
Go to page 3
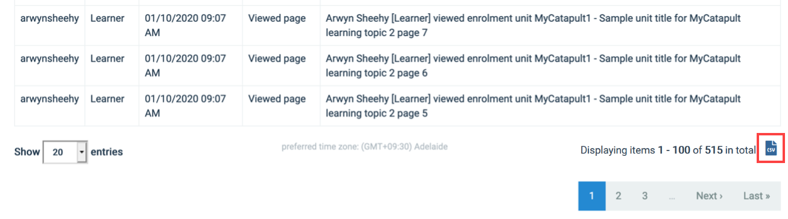pos(645,196)
